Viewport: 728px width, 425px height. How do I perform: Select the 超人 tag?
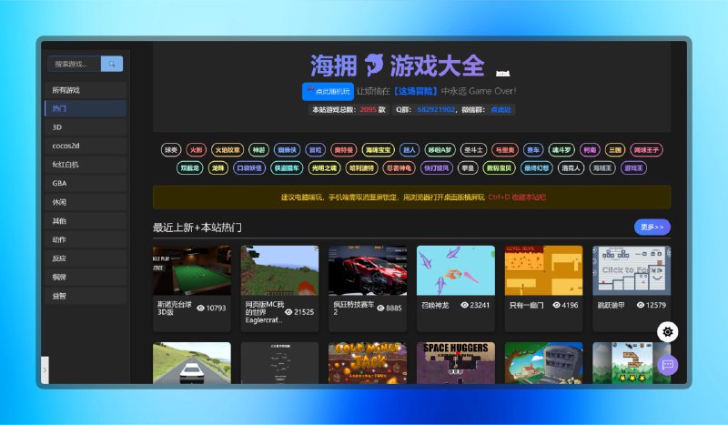[x=409, y=150]
